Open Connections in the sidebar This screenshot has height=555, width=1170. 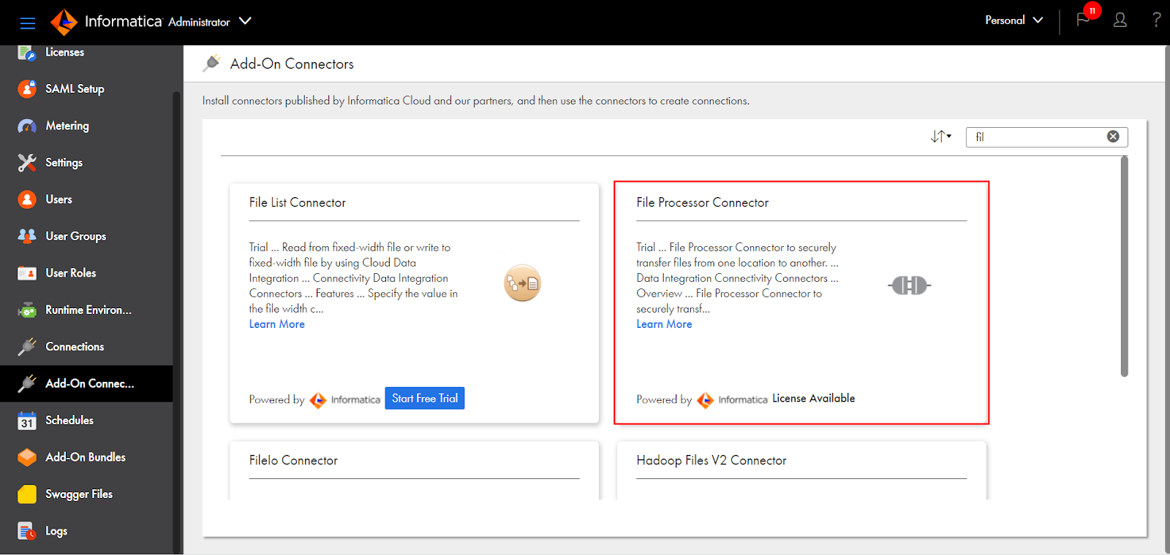75,347
